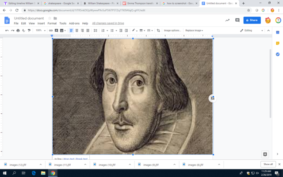Open the View menu

pos(31,23)
